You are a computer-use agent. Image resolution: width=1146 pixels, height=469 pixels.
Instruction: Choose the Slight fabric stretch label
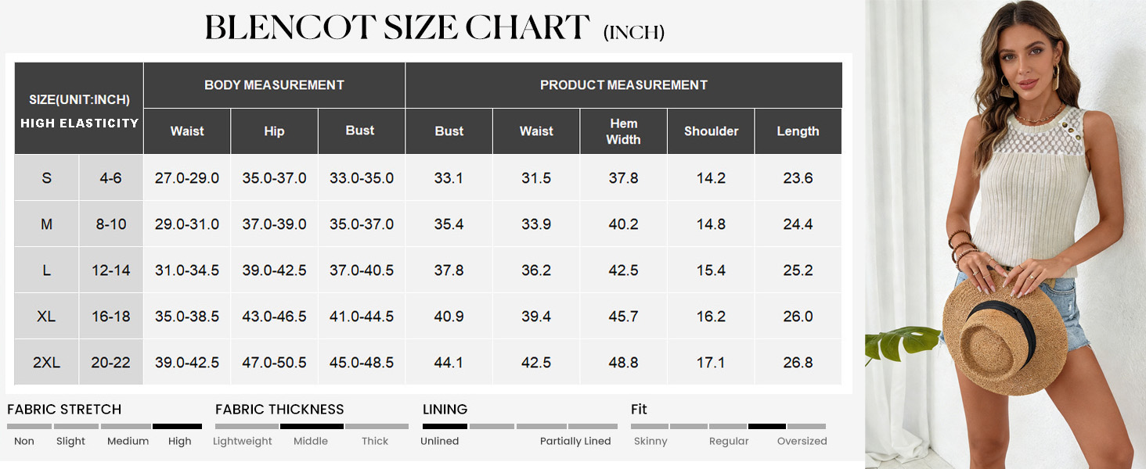pyautogui.click(x=70, y=442)
